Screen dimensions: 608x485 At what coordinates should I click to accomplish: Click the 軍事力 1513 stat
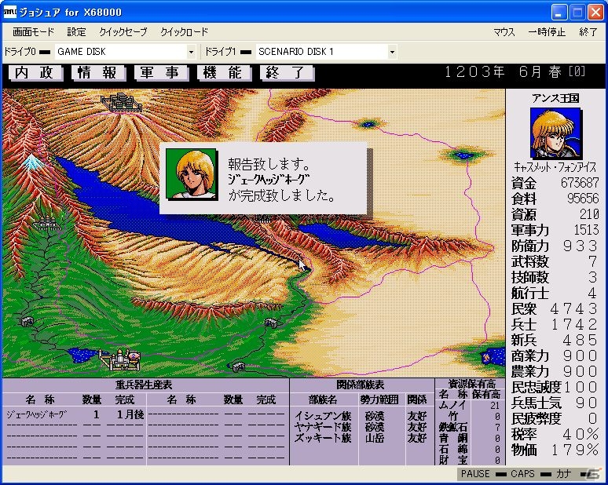tap(555, 230)
